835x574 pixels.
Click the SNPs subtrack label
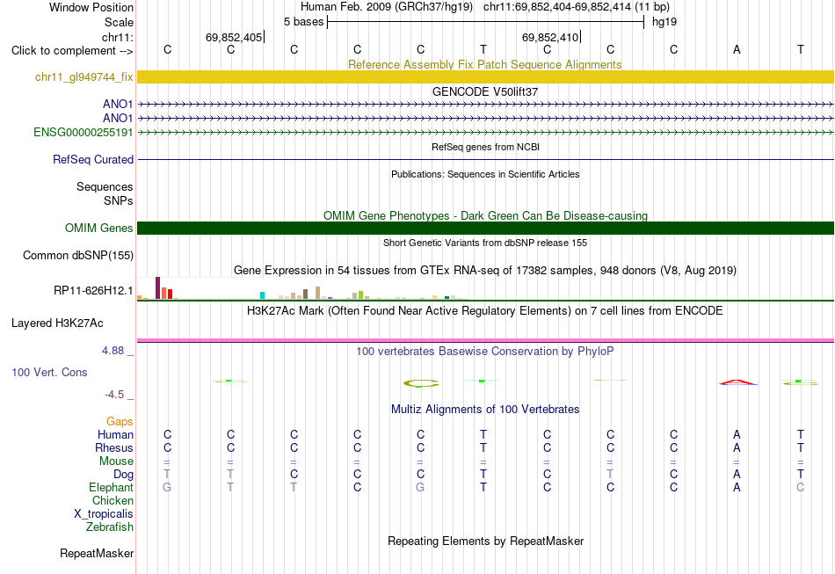119,200
